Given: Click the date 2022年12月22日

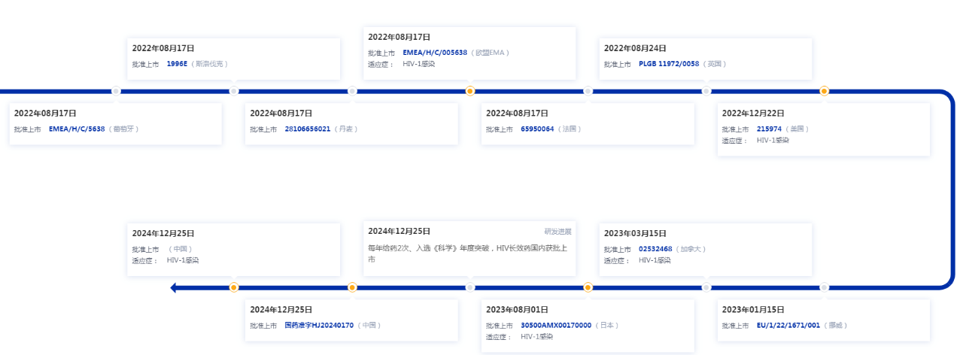Looking at the screenshot, I should (x=753, y=114).
